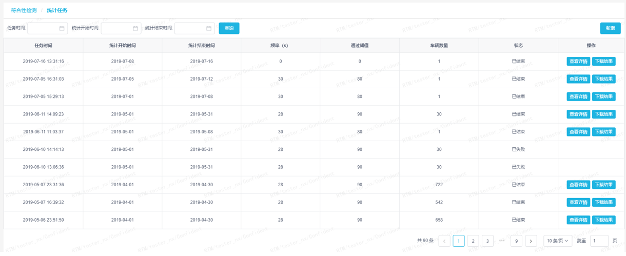Select page 3 in pagination
Screen dimensions: 626x256
tap(487, 241)
